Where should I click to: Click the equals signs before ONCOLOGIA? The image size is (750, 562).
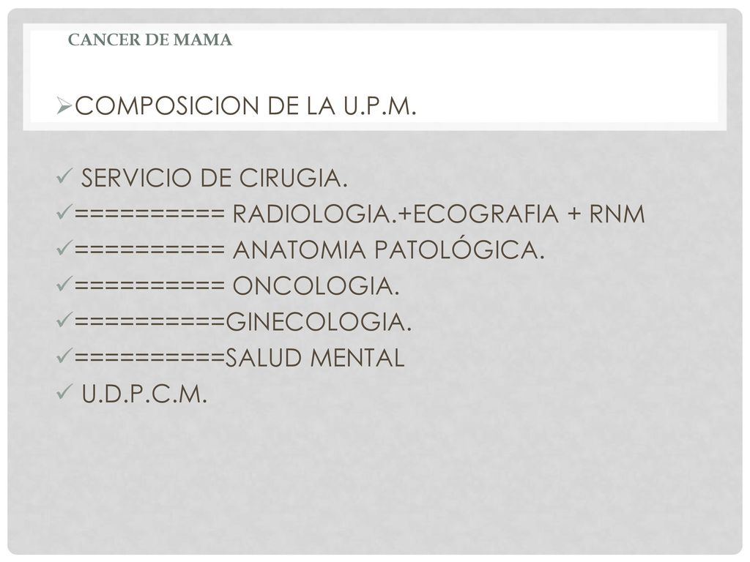coord(149,286)
